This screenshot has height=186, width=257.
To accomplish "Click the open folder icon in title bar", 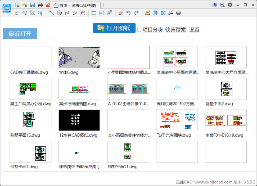I will [x=25, y=5].
